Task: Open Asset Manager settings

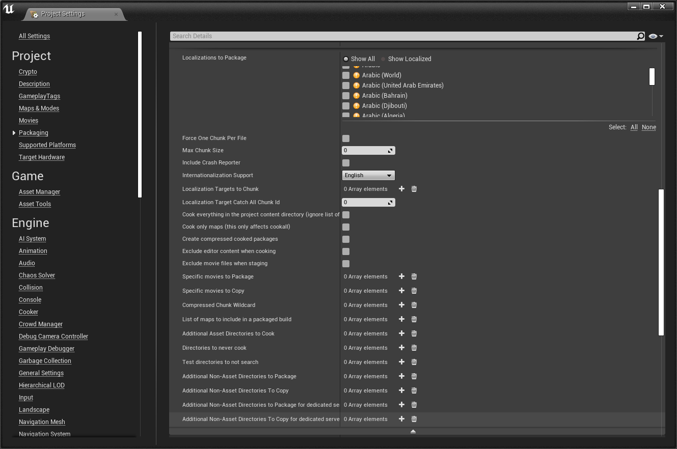Action: (39, 192)
